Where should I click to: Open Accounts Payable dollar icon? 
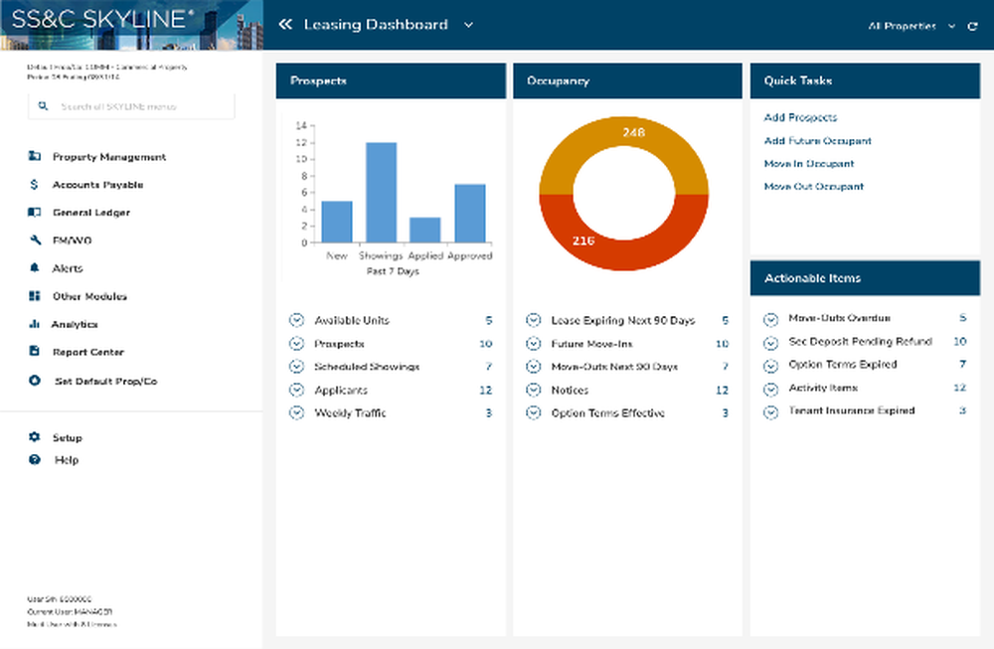[x=34, y=185]
